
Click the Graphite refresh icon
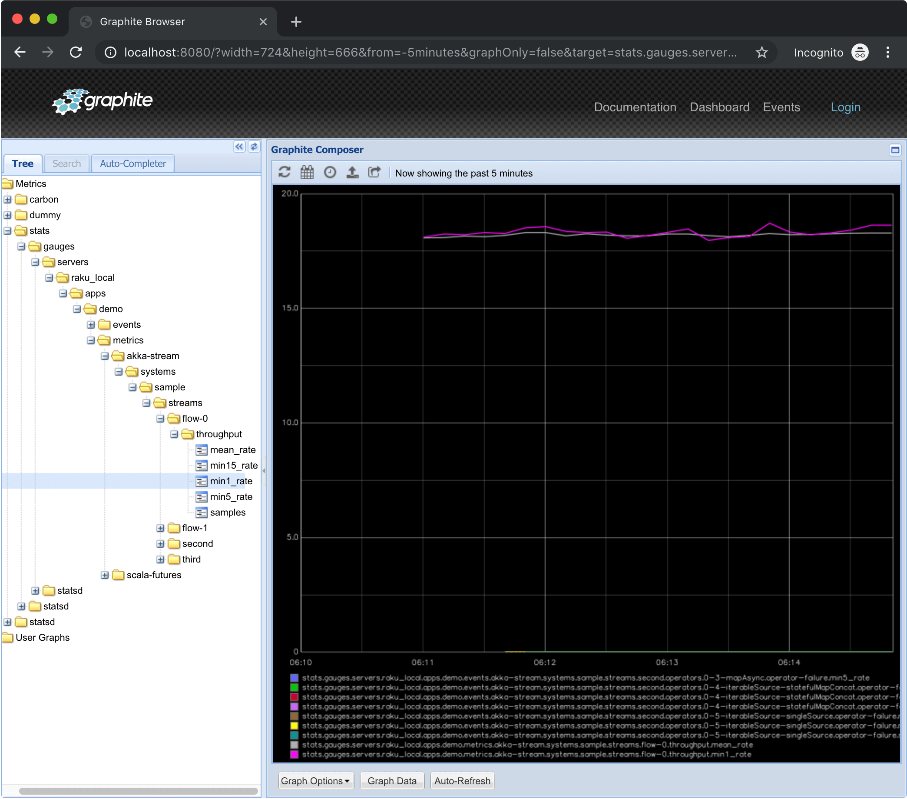pos(285,173)
